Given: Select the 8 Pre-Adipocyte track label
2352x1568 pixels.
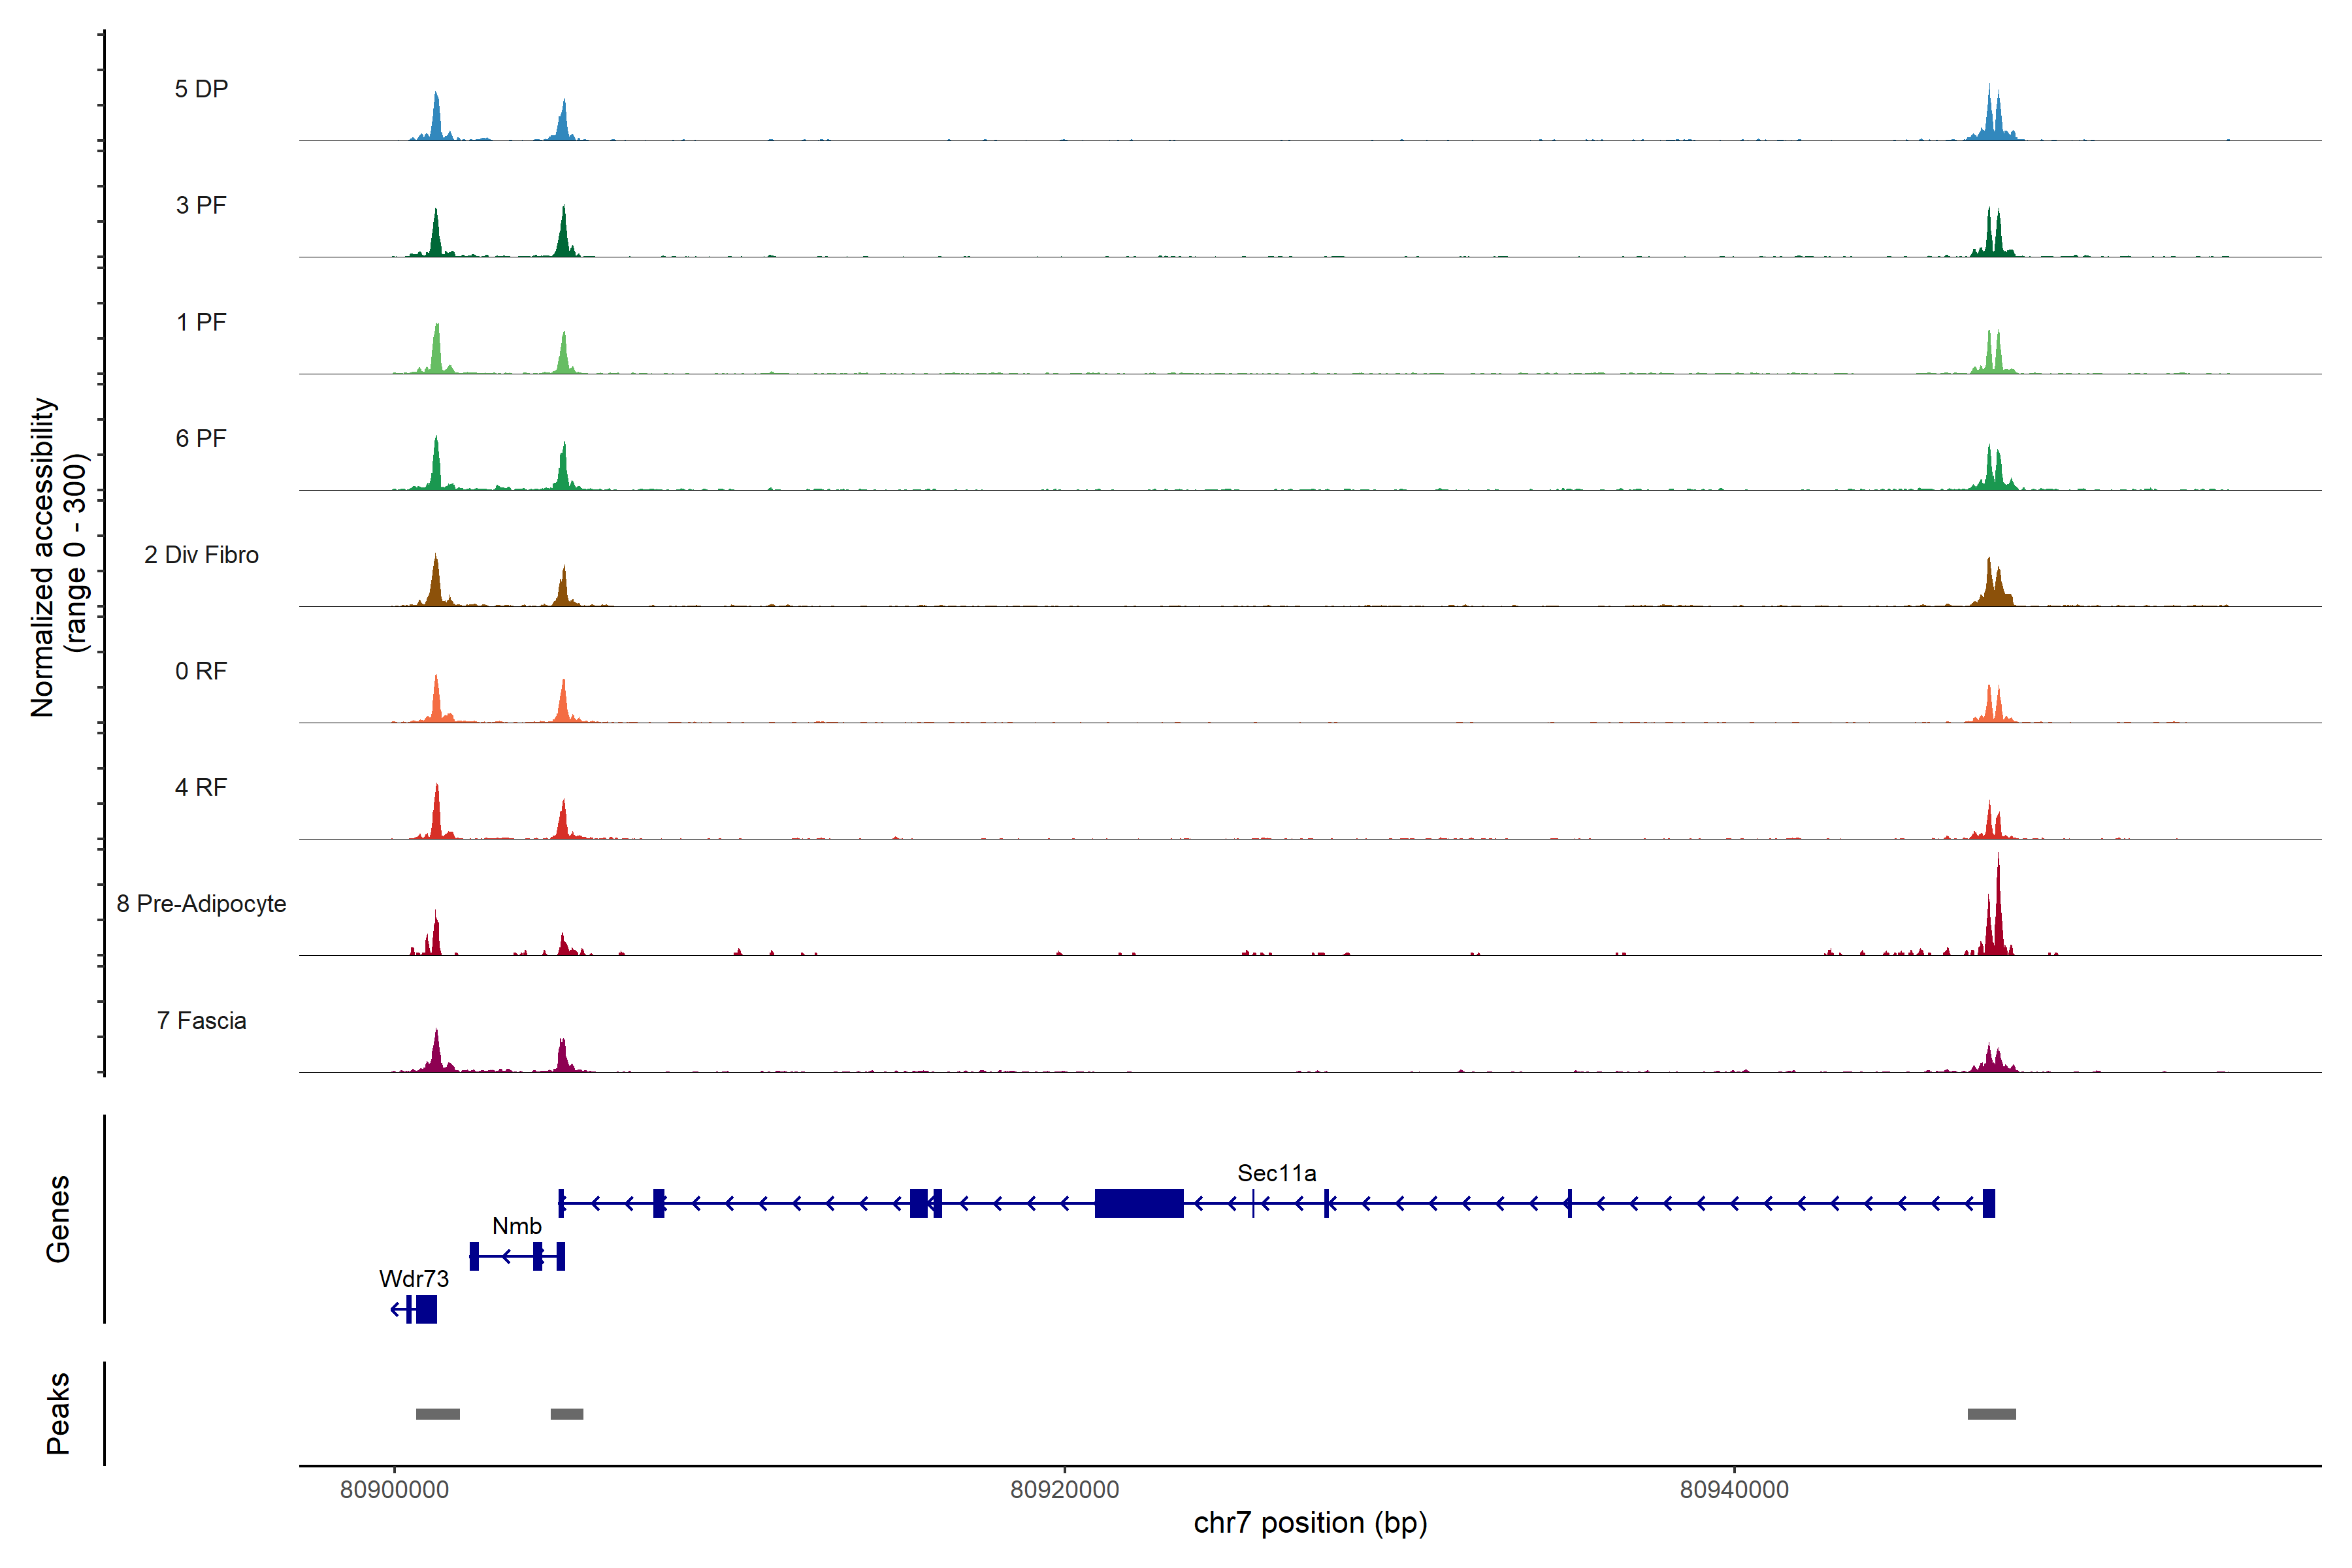Looking at the screenshot, I should [x=201, y=904].
